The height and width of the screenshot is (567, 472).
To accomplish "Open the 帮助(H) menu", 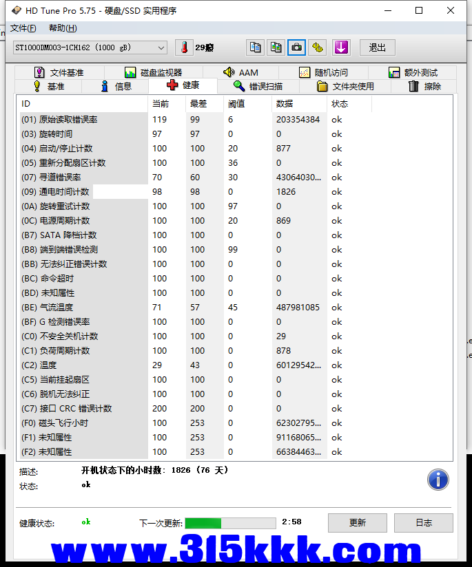I will [x=63, y=28].
